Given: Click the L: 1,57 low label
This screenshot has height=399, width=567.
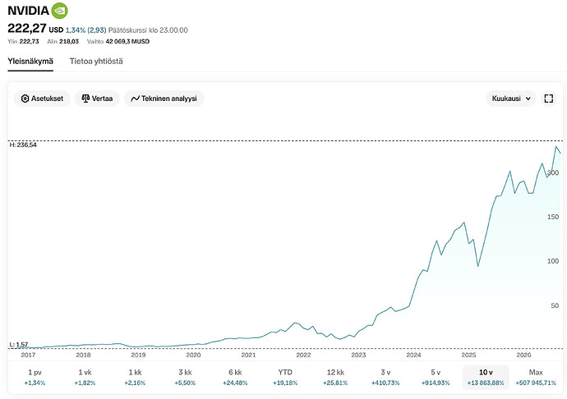Looking at the screenshot, I should (x=19, y=345).
